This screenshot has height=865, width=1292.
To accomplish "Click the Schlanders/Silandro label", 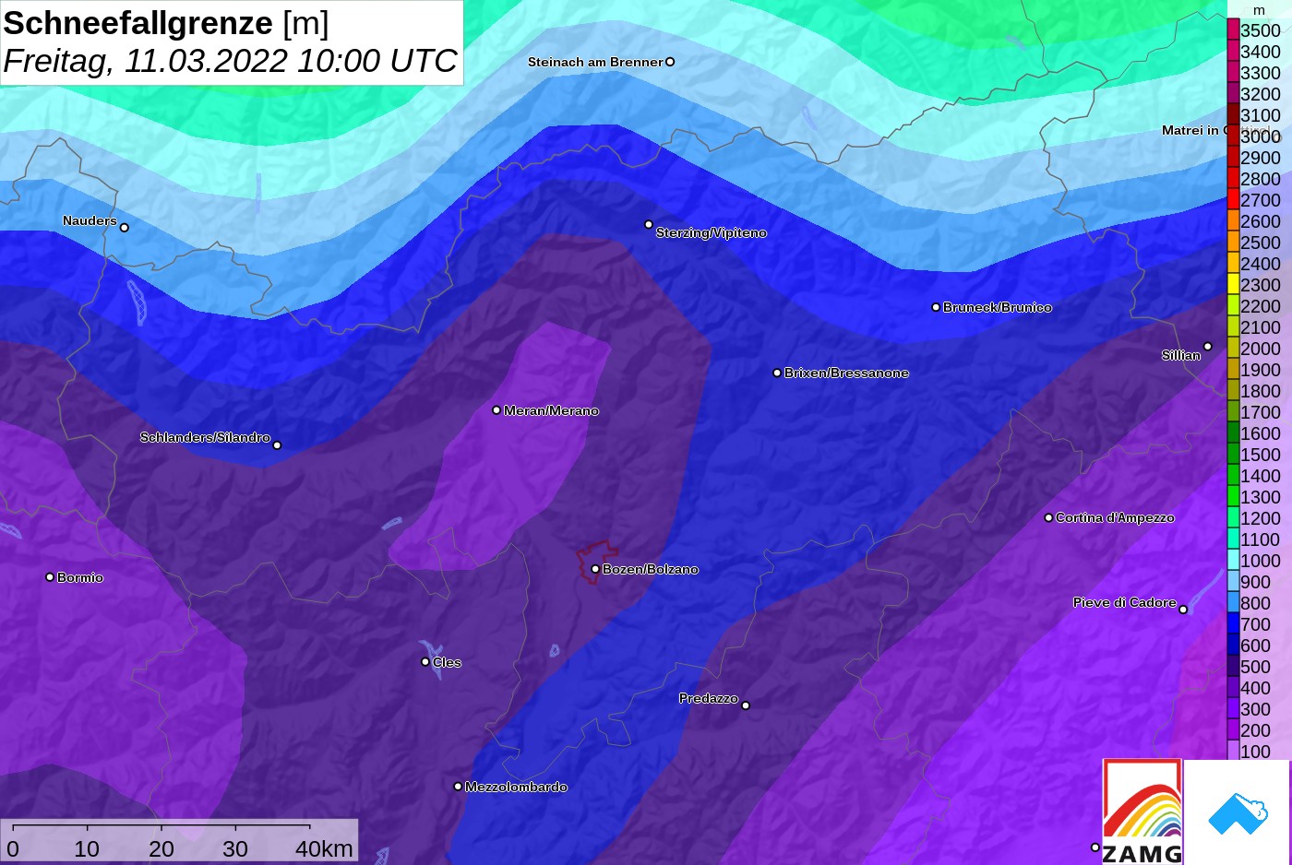I will point(205,437).
